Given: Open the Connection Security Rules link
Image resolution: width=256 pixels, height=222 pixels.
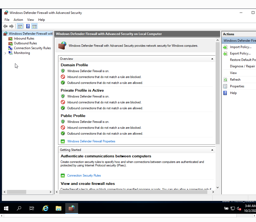Looking at the screenshot, I should [84, 176].
